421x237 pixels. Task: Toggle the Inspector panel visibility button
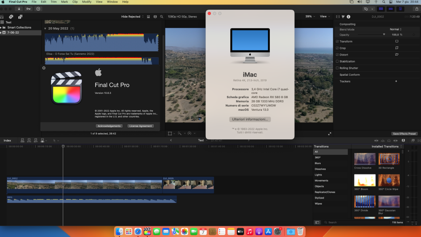click(x=400, y=9)
